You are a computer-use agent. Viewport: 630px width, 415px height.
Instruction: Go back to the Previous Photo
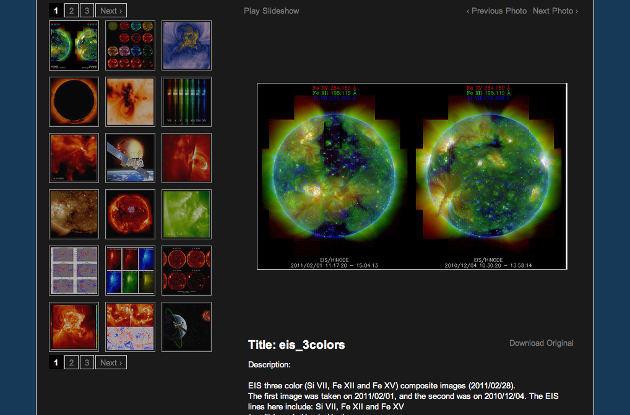pyautogui.click(x=496, y=11)
